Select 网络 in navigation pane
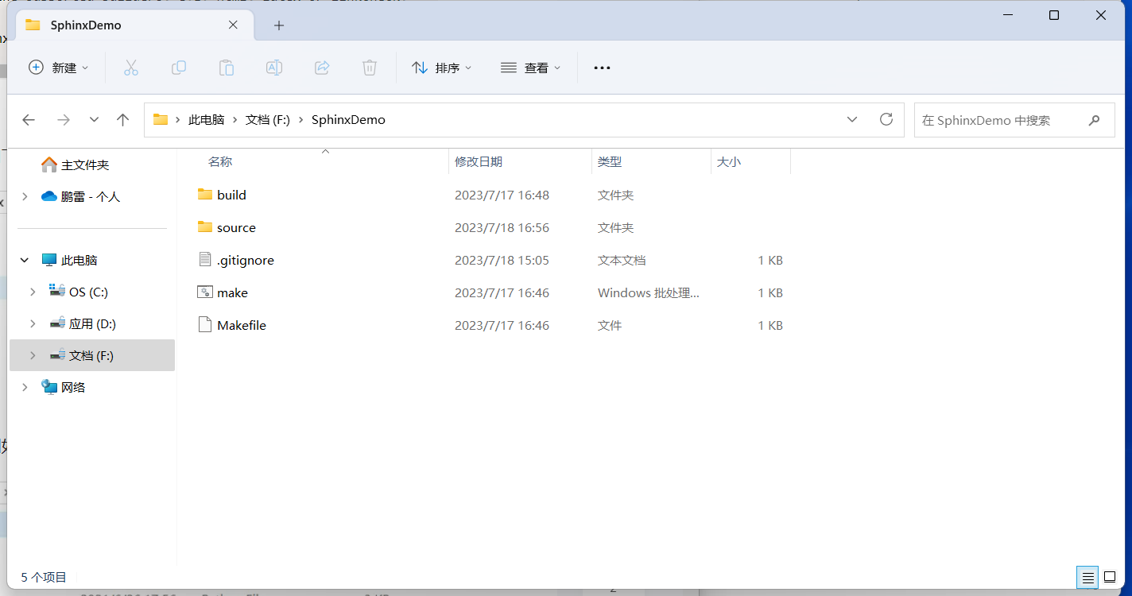Screen dimensions: 1132x596 point(73,387)
